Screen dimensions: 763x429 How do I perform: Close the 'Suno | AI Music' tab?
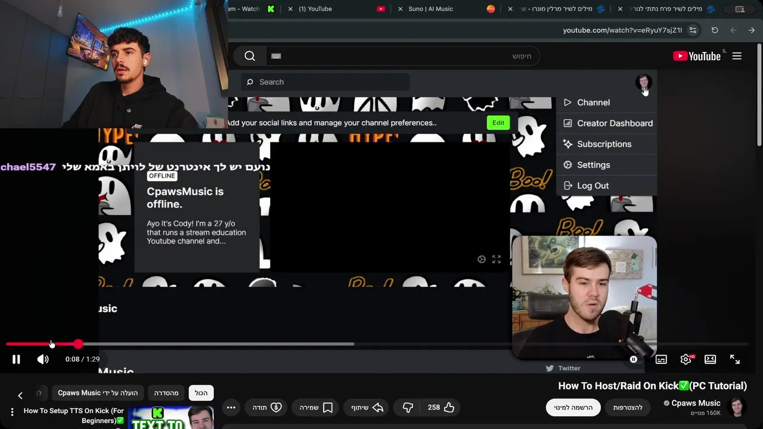[400, 9]
